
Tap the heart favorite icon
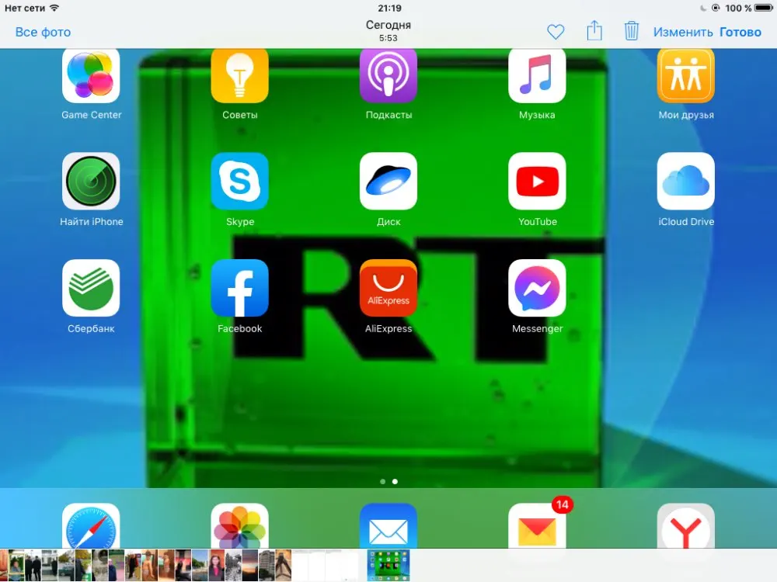pos(556,32)
